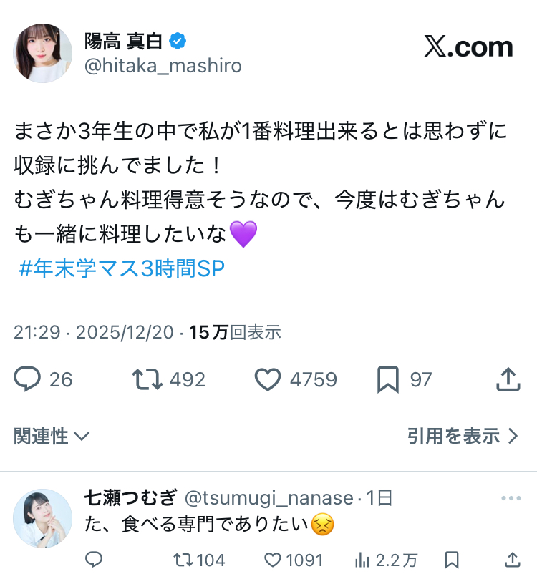Repost the main post
Viewport: 537px width, 579px height.
(147, 379)
